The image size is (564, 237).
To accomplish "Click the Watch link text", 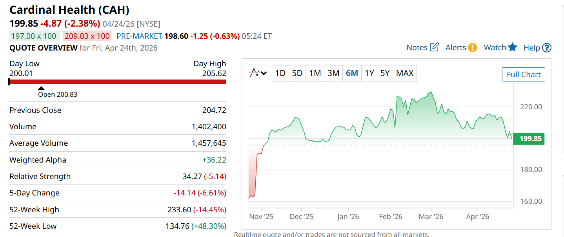I will coord(495,47).
